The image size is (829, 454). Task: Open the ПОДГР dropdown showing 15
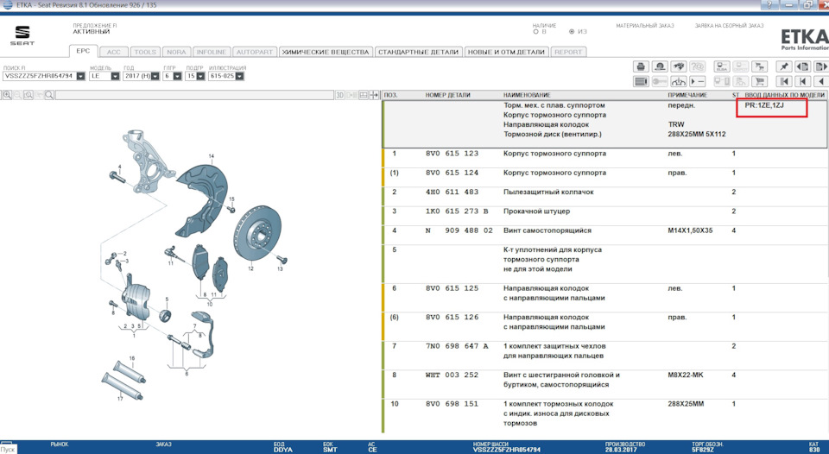click(200, 76)
